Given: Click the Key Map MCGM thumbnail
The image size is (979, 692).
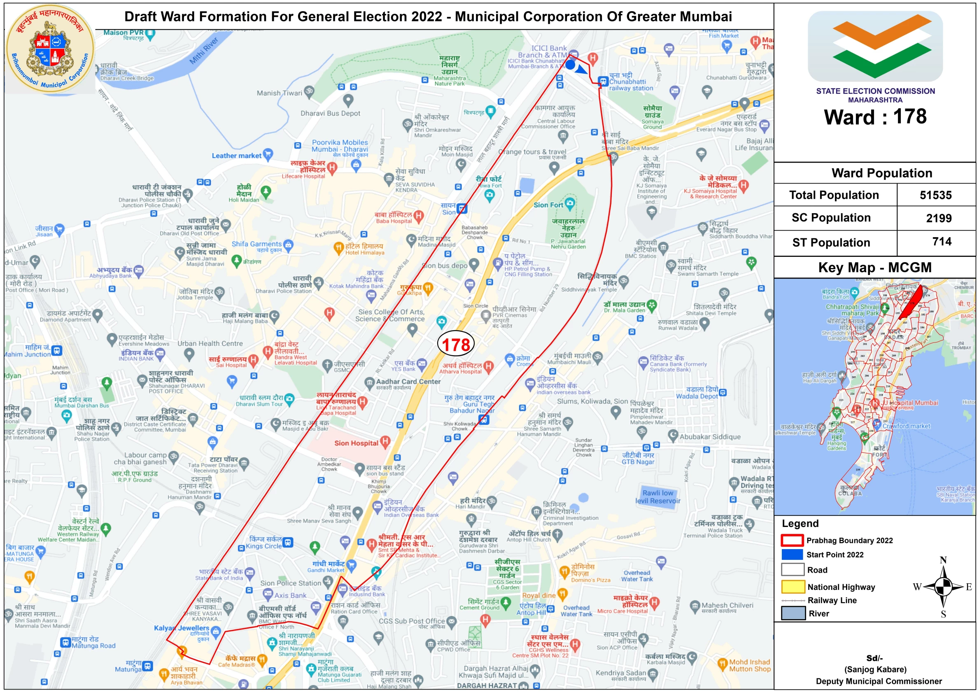Looking at the screenshot, I should pyautogui.click(x=874, y=396).
